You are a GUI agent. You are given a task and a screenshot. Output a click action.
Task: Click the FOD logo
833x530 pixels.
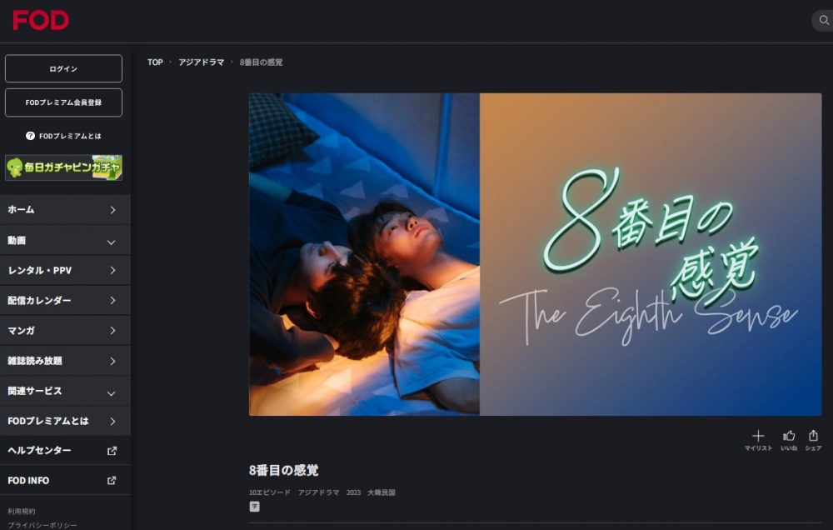click(41, 20)
